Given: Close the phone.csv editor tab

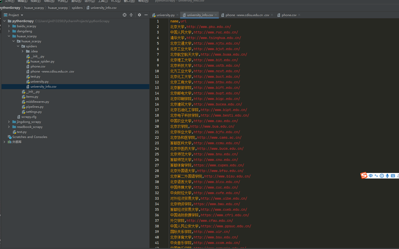Looking at the screenshot, I should 299,15.
